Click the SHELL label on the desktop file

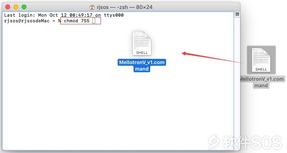(x=261, y=69)
